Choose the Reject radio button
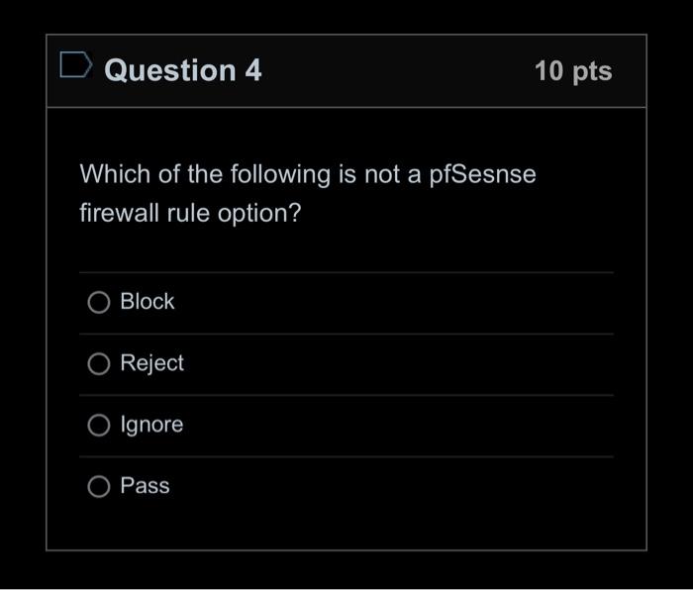The image size is (693, 590). [98, 364]
